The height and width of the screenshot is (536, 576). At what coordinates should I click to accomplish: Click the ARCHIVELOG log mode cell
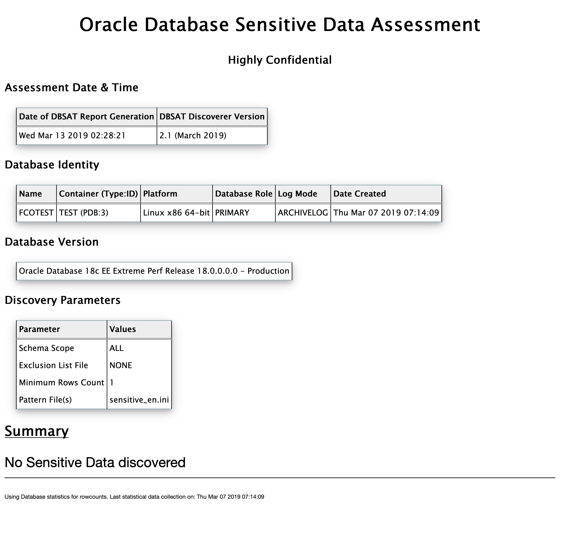pyautogui.click(x=303, y=213)
